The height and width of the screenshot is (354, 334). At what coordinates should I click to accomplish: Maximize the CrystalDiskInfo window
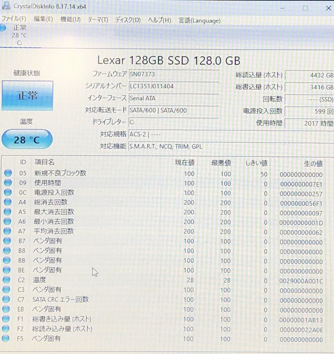[x=305, y=8]
